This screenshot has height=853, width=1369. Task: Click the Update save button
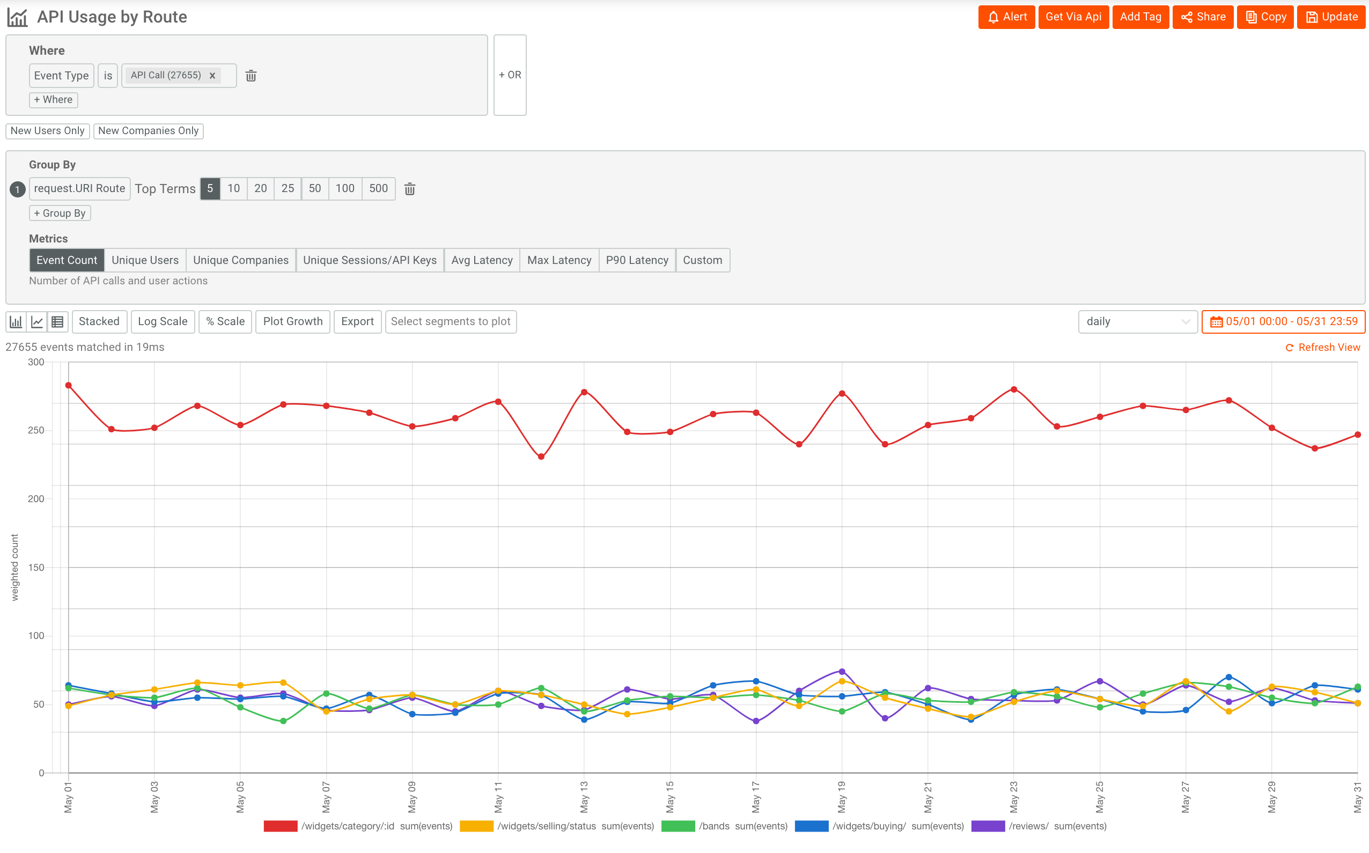coord(1330,17)
